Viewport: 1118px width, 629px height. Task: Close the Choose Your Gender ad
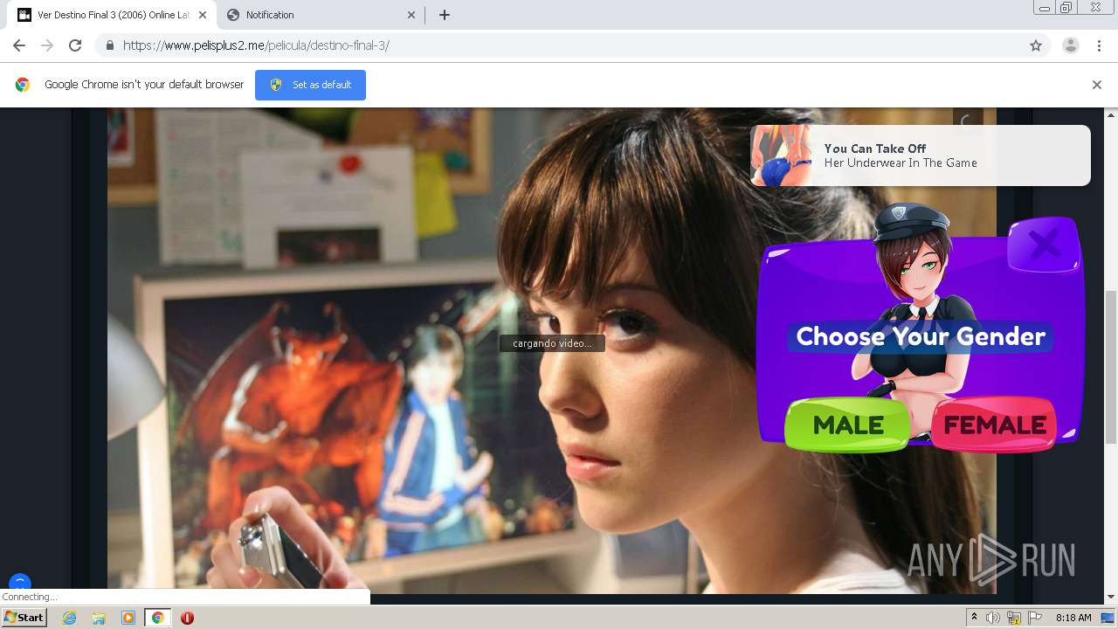[x=1044, y=245]
